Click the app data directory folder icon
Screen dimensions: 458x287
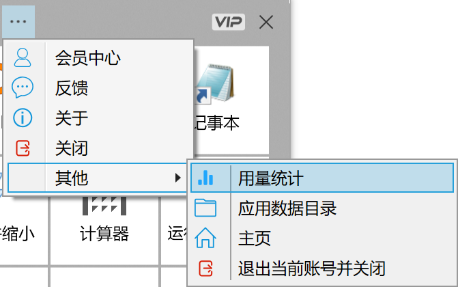[205, 208]
